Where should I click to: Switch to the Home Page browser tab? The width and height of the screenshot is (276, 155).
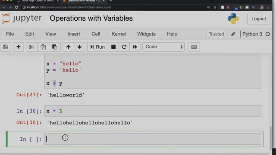[38, 1]
